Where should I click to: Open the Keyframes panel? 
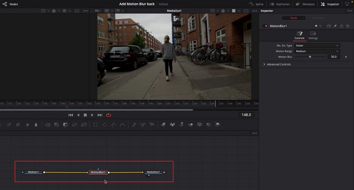tap(279, 4)
